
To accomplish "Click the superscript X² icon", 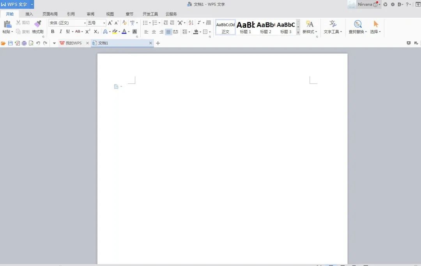I will click(88, 32).
